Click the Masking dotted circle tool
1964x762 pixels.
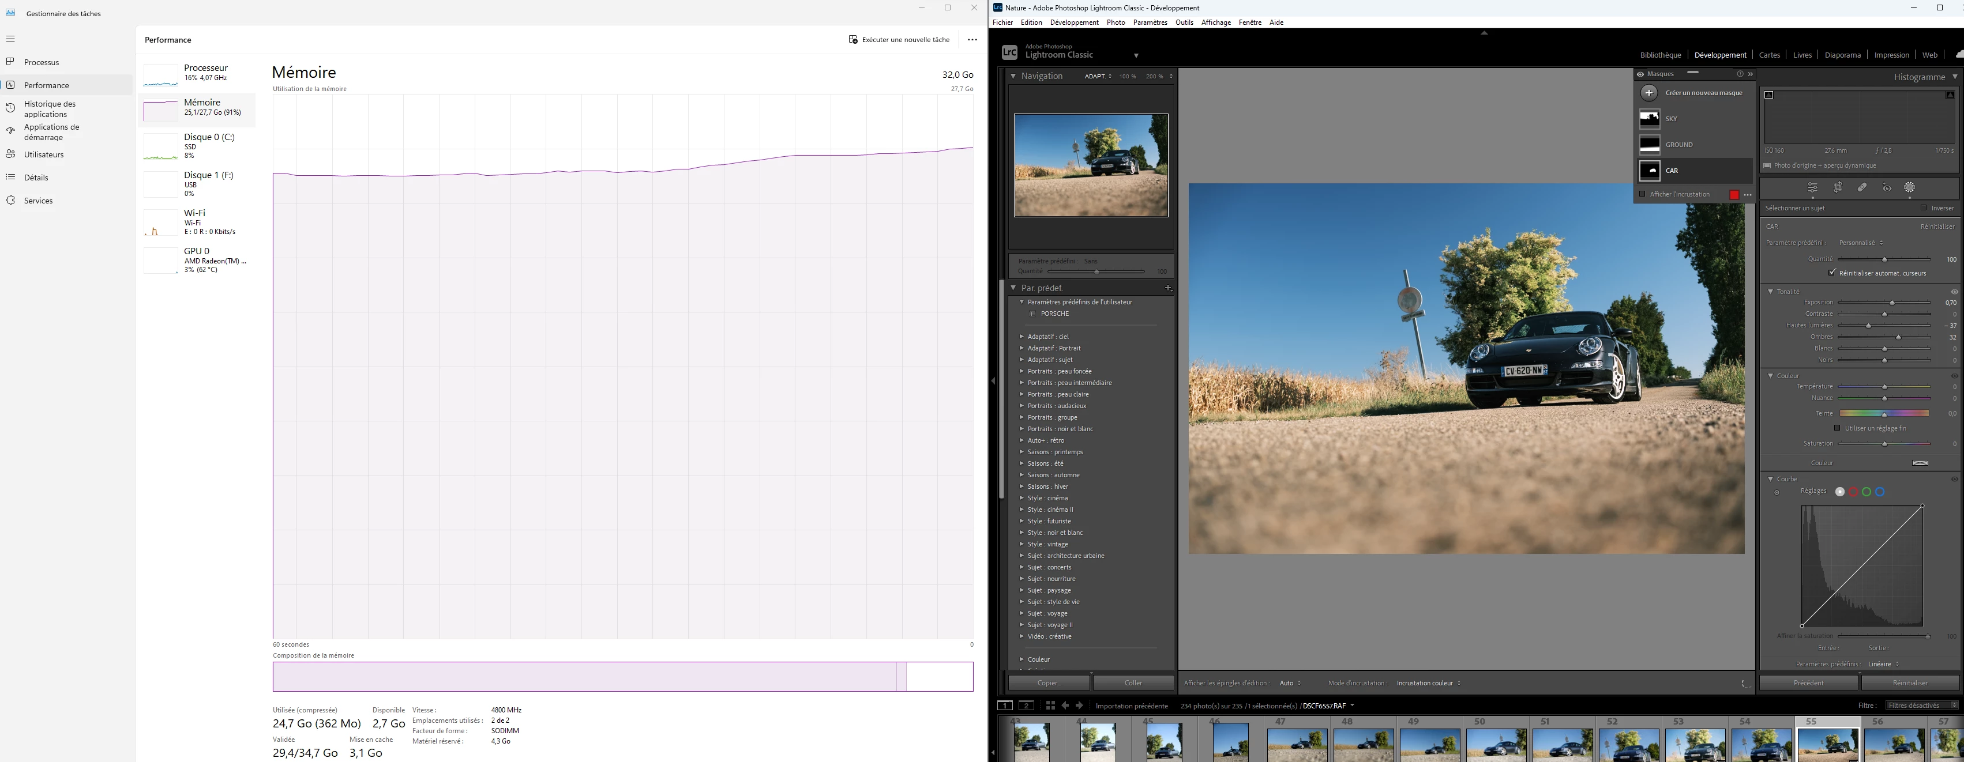1910,187
